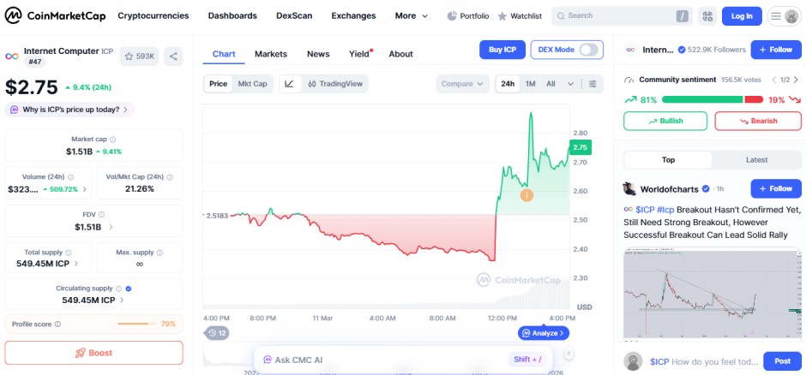The height and width of the screenshot is (375, 806).
Task: Click the Buy ICP button
Action: [502, 50]
